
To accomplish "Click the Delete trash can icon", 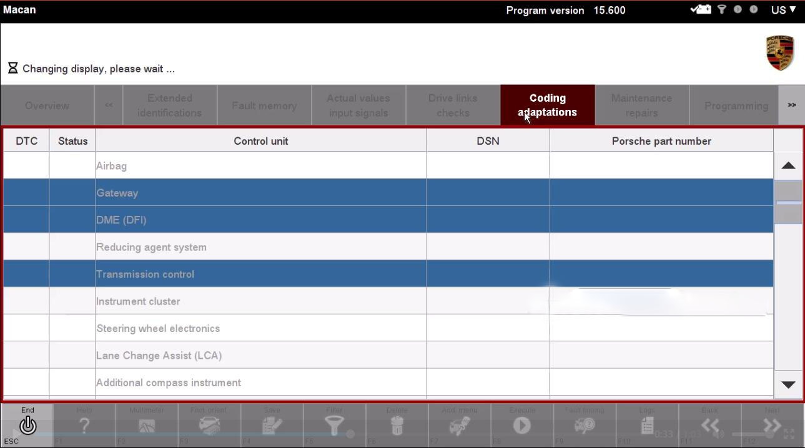I will click(397, 425).
